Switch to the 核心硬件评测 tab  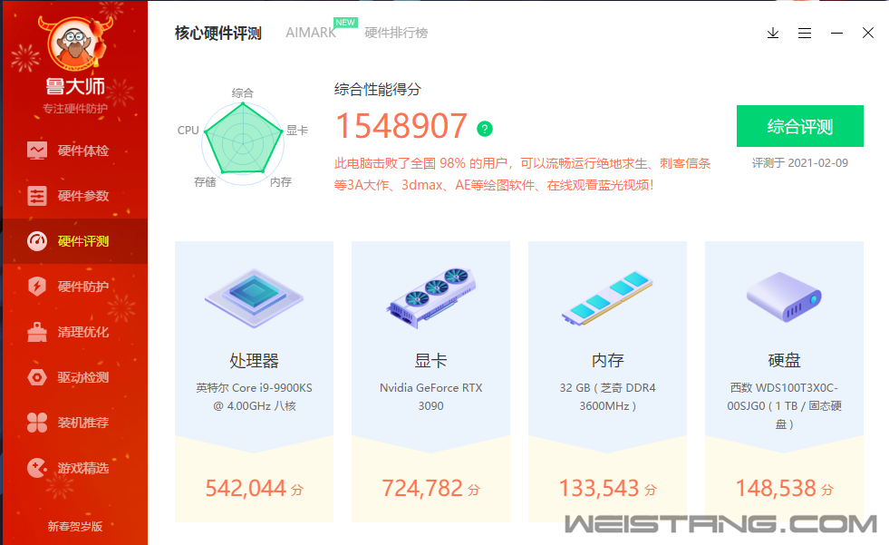[x=218, y=33]
